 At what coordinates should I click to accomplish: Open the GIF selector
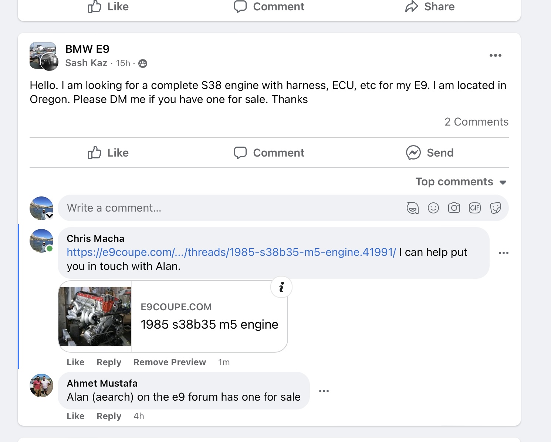(x=474, y=208)
